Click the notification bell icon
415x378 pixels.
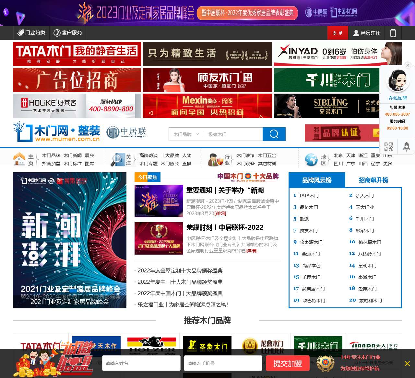tap(406, 146)
